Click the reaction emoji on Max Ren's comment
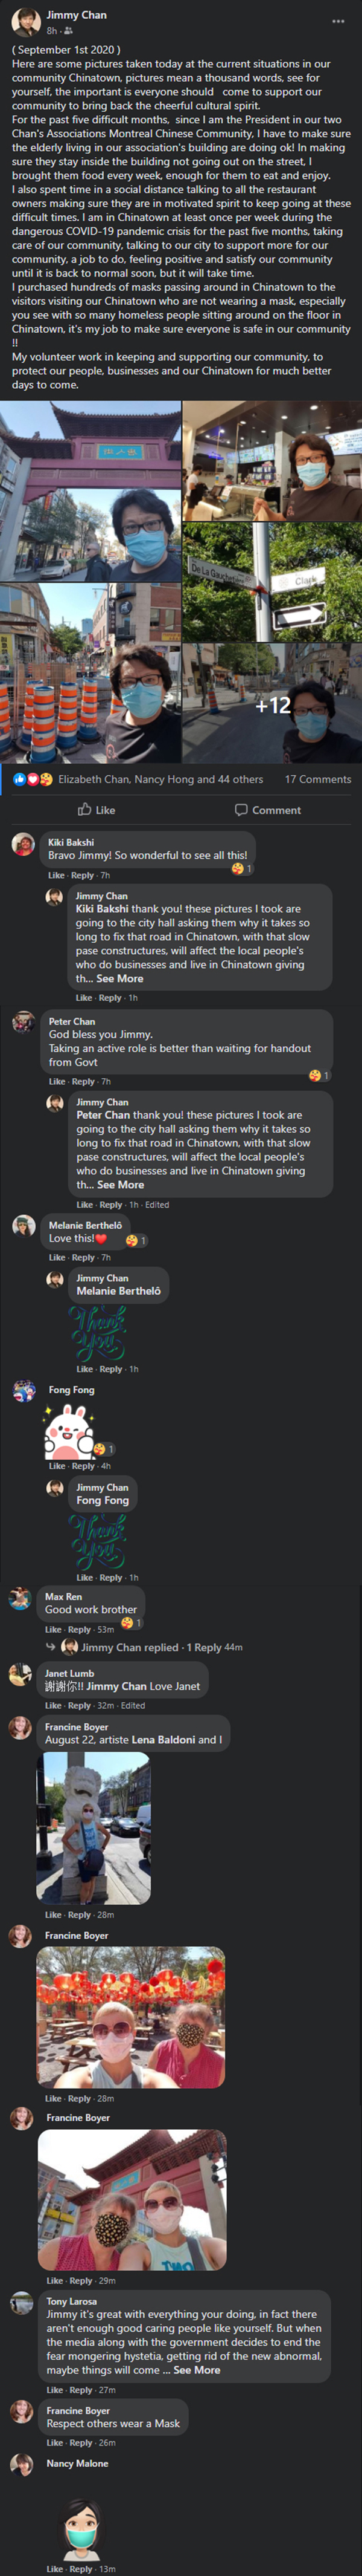Image resolution: width=362 pixels, height=2576 pixels. (128, 1622)
